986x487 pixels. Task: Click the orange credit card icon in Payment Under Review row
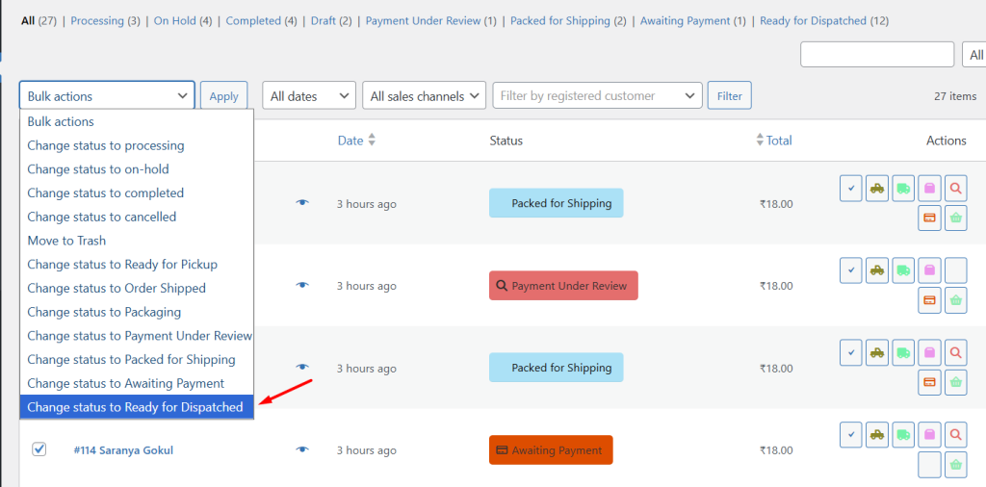929,300
